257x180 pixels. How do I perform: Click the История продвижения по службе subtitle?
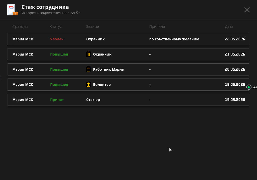(50, 13)
